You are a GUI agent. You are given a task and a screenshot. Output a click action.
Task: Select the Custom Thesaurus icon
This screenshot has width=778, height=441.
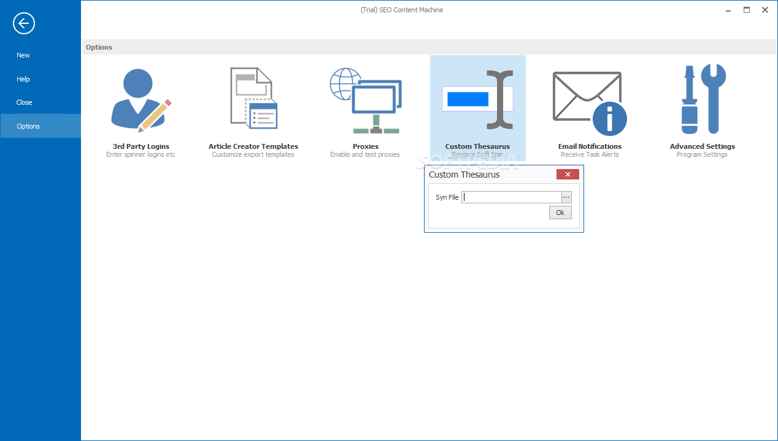tap(477, 99)
